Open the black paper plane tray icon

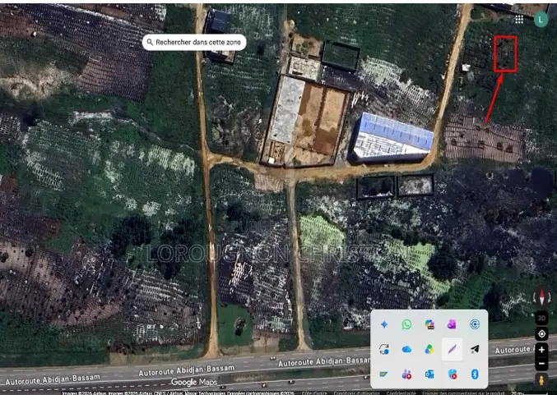click(475, 350)
